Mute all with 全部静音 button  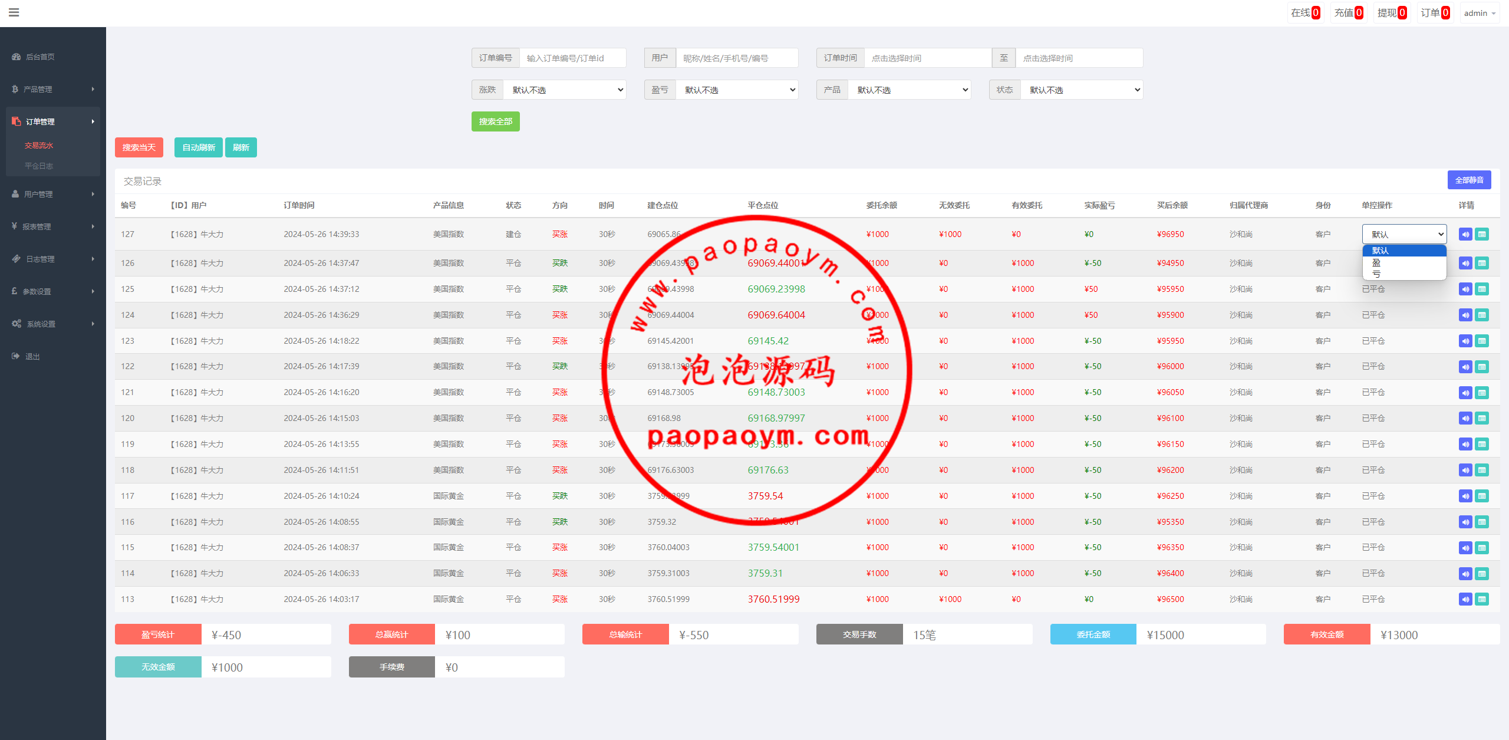click(x=1469, y=180)
